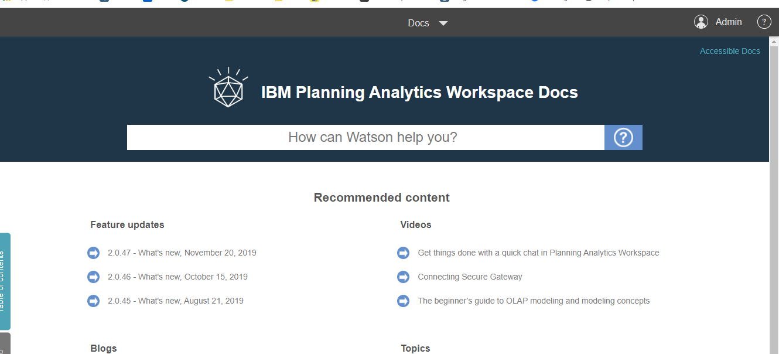
Task: Expand the Table of contents side tab
Action: click(x=5, y=281)
